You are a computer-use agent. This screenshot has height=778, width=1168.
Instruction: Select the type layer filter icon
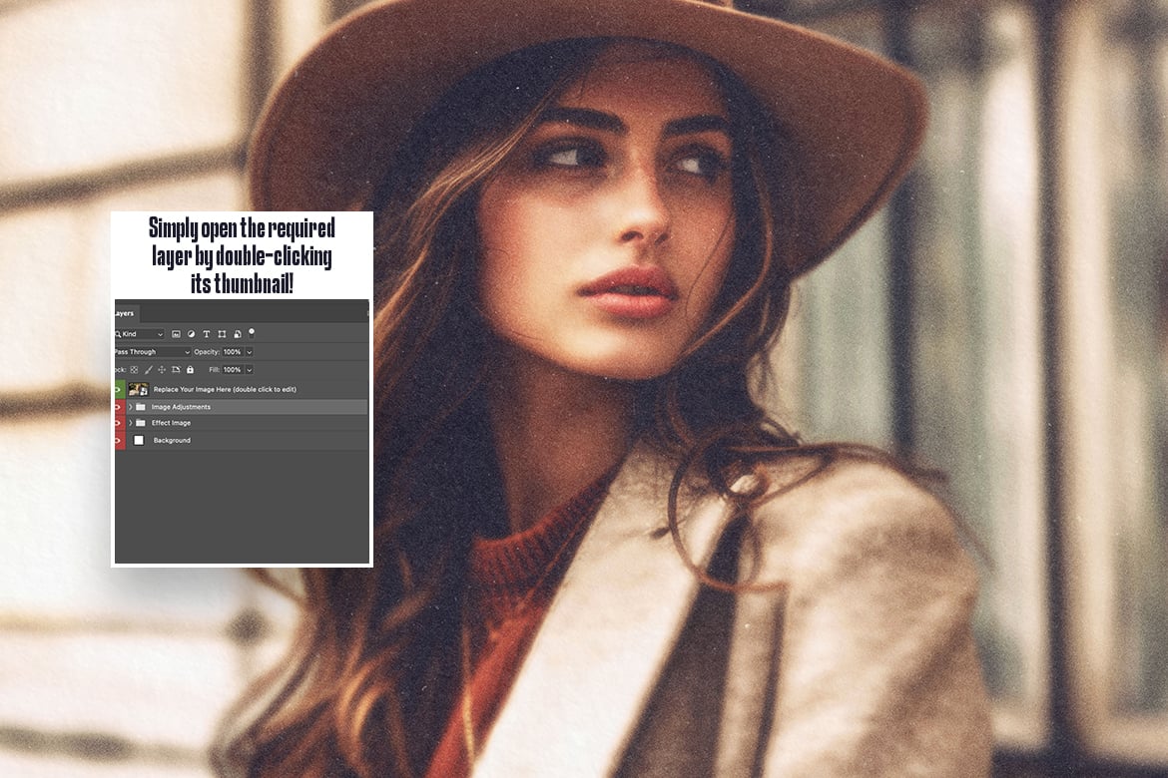(x=207, y=334)
